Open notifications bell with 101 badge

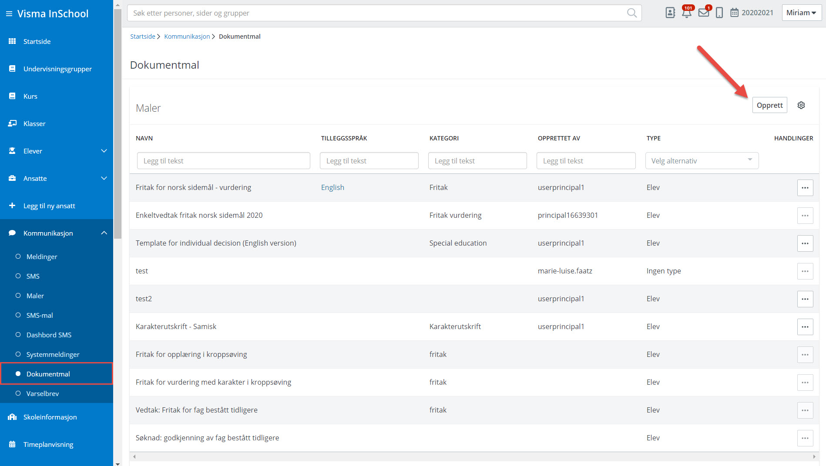[687, 13]
